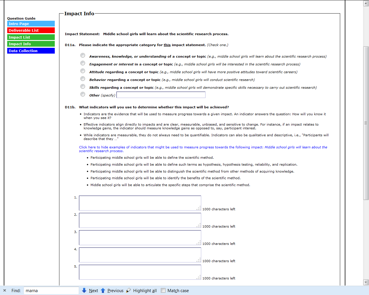This screenshot has width=369, height=295.
Task: Click indicator text area number 3
Action: 140,238
